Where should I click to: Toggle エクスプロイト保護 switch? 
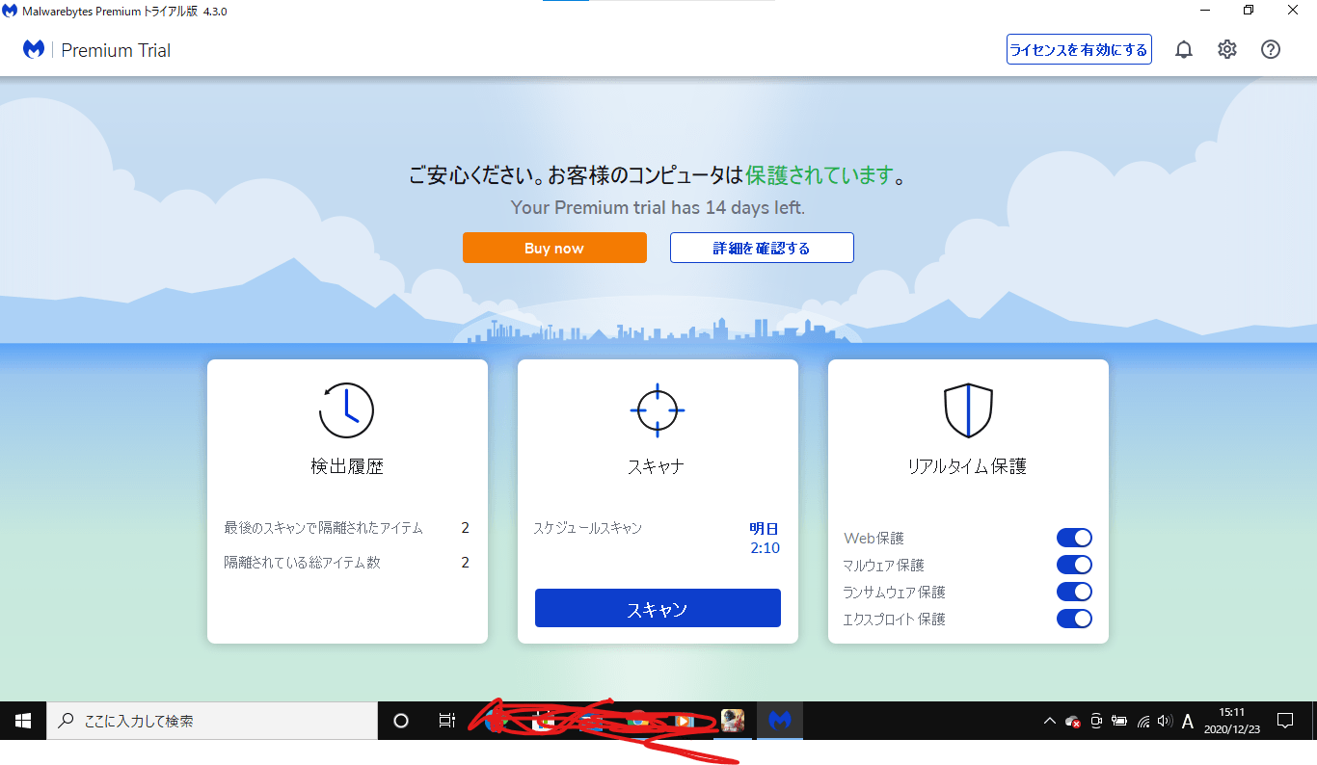pyautogui.click(x=1074, y=619)
